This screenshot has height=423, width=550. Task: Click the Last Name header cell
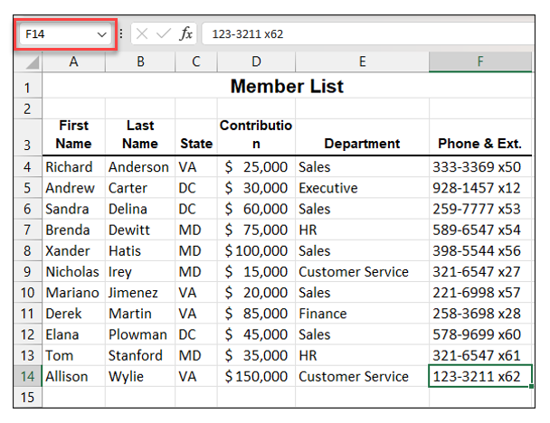(140, 137)
